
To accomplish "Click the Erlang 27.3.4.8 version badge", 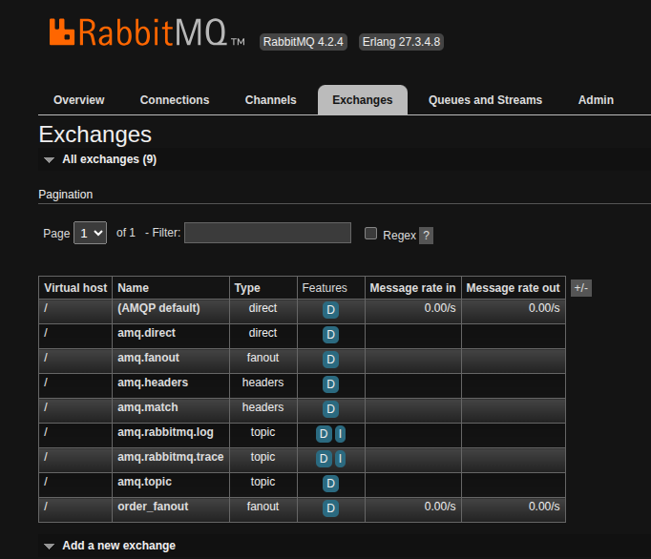I will point(401,42).
